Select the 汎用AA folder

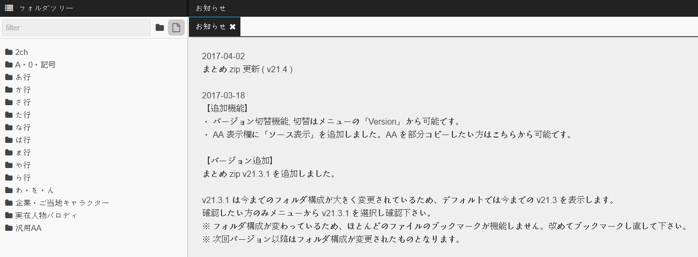click(28, 228)
